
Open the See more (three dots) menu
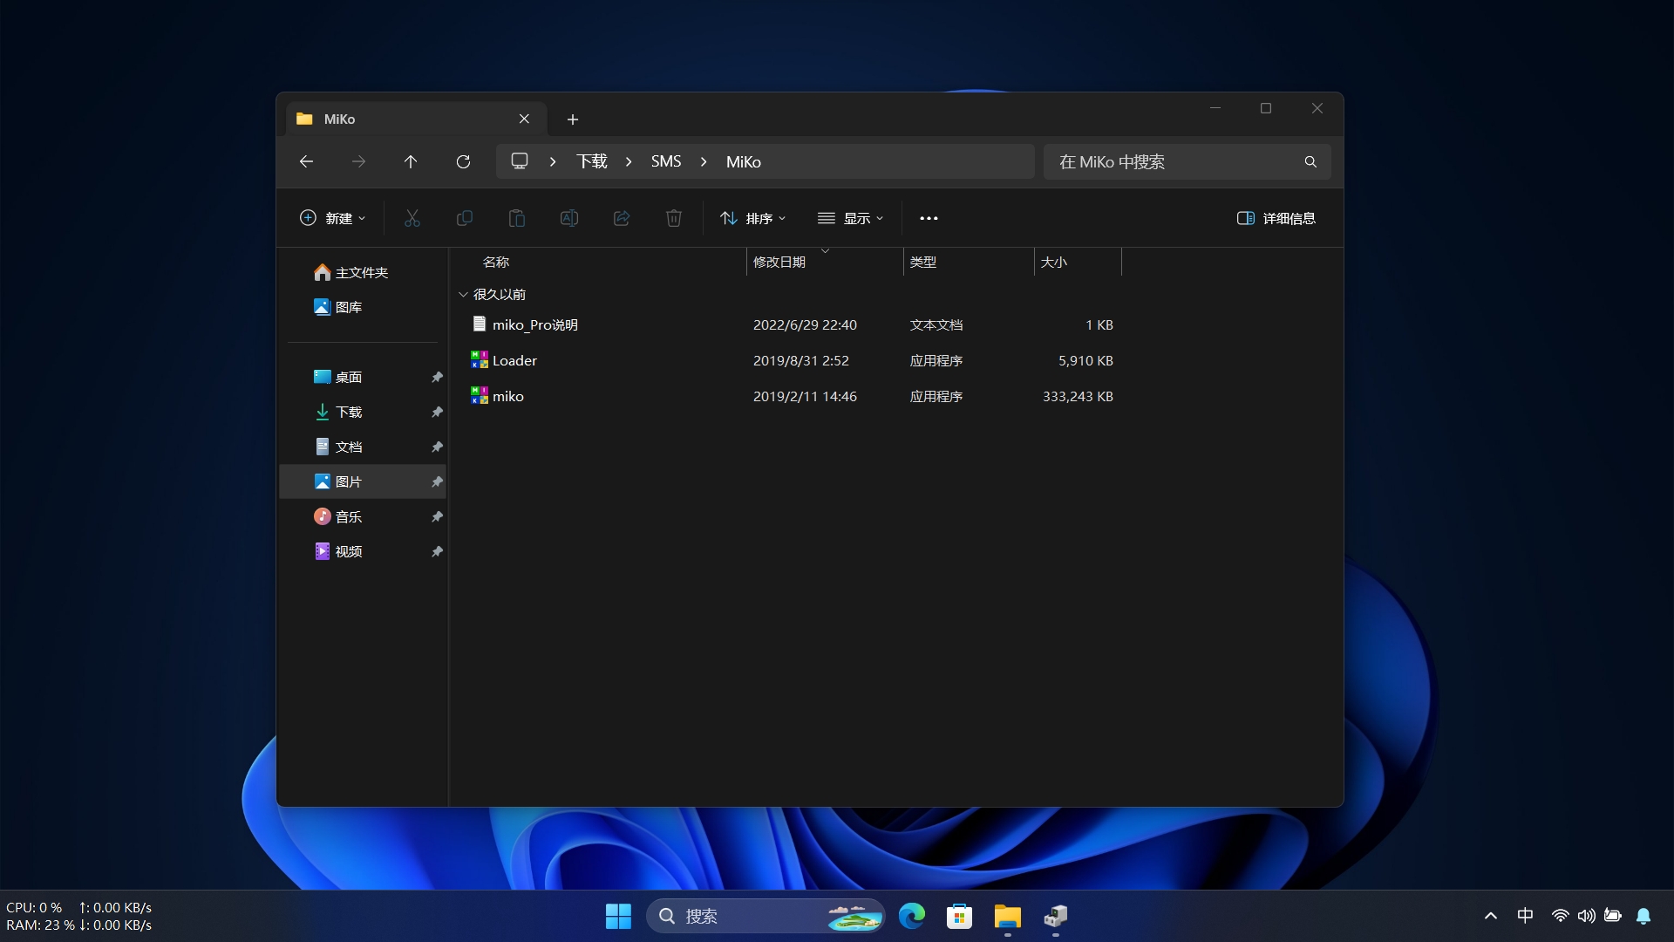(x=929, y=219)
